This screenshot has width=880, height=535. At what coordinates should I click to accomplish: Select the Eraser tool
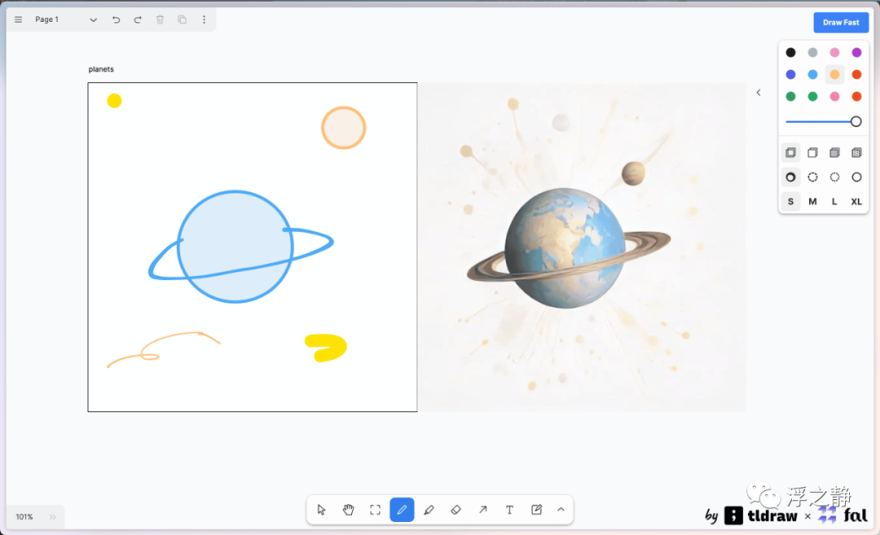456,510
